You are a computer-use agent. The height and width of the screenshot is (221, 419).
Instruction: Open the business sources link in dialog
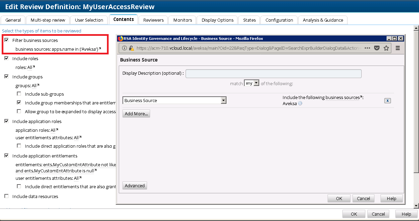click(342, 98)
